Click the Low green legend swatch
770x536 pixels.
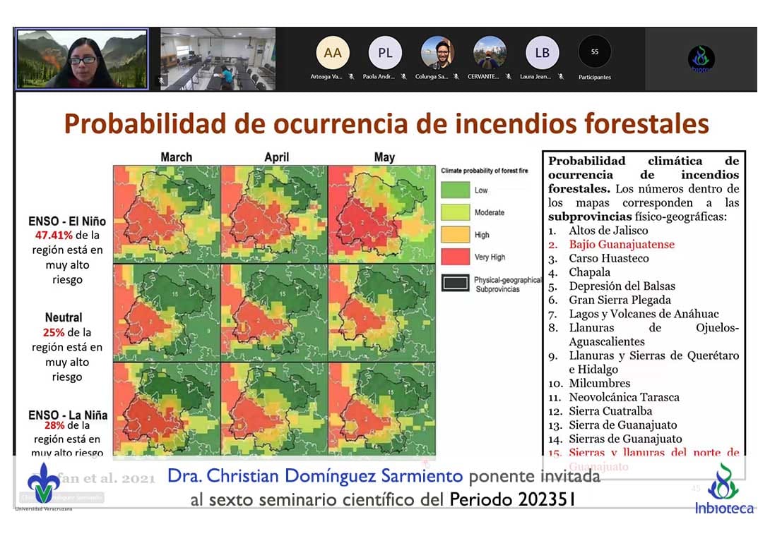[x=454, y=190]
